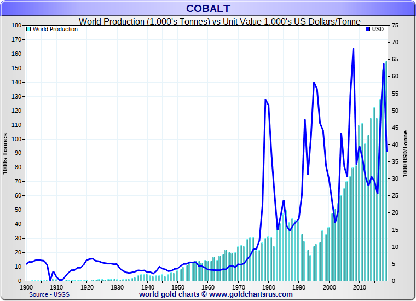This screenshot has width=416, height=301.
Task: Click the 1000 USD/Tonne right axis label
Action: point(406,153)
